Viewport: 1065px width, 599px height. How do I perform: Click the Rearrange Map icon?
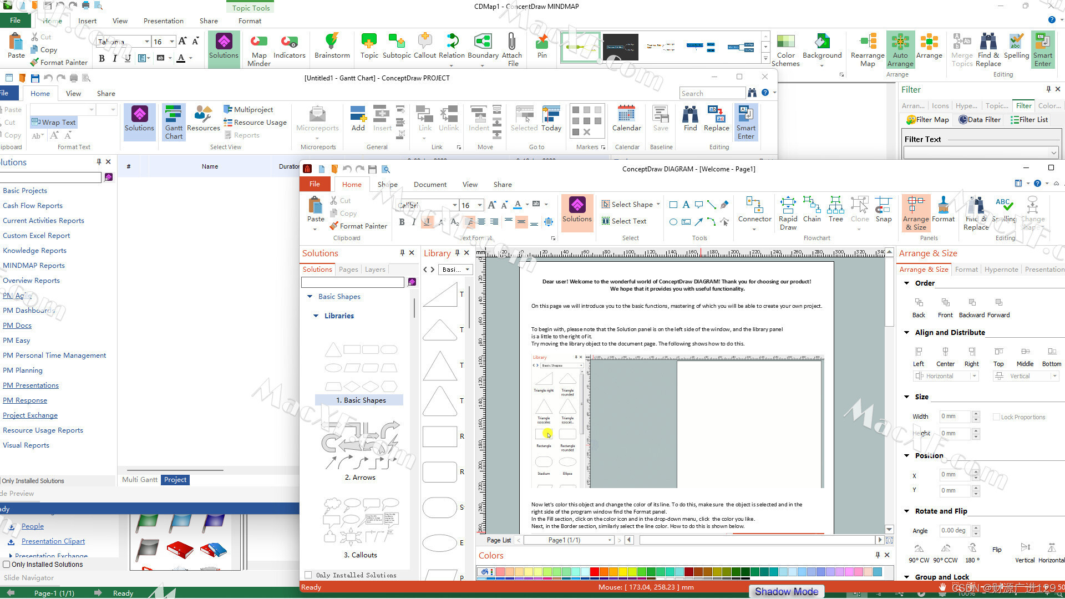[868, 50]
